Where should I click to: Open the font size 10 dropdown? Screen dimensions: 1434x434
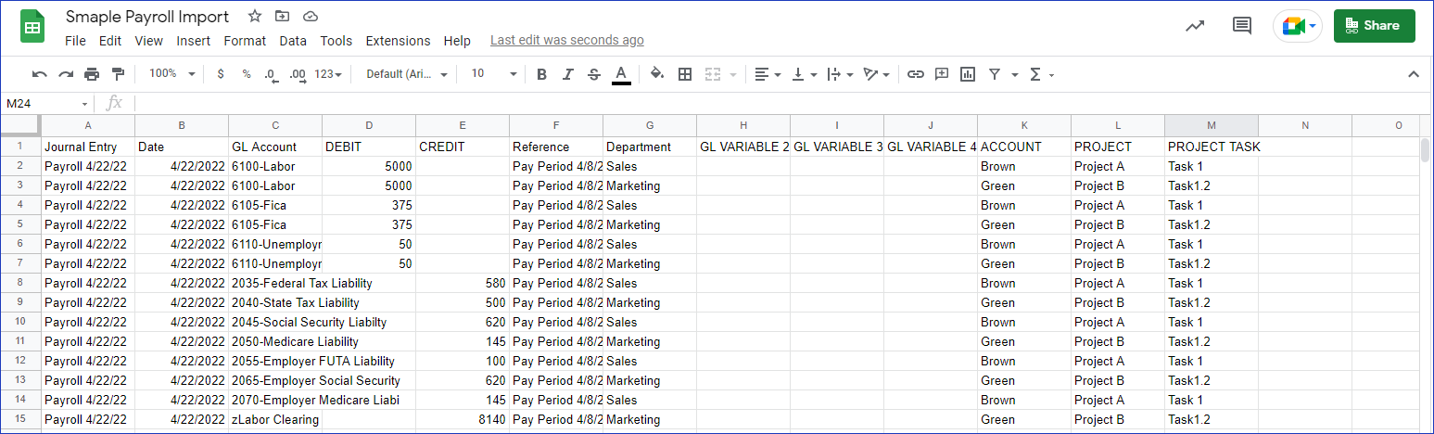tap(492, 74)
